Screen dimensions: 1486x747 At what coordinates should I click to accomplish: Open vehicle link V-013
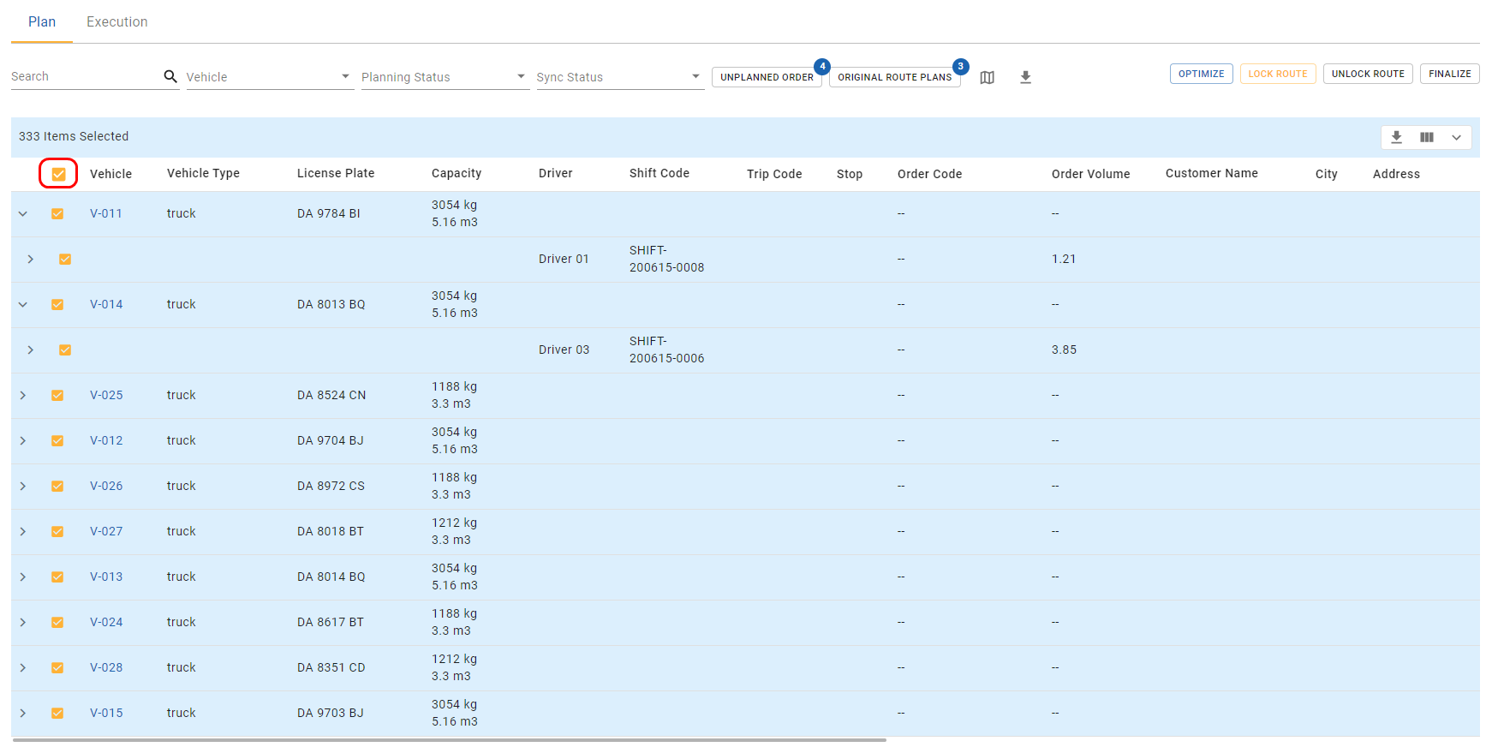pos(106,577)
